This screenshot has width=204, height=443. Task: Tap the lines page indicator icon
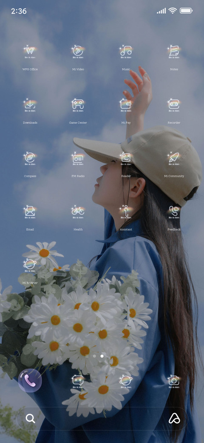[87, 356]
